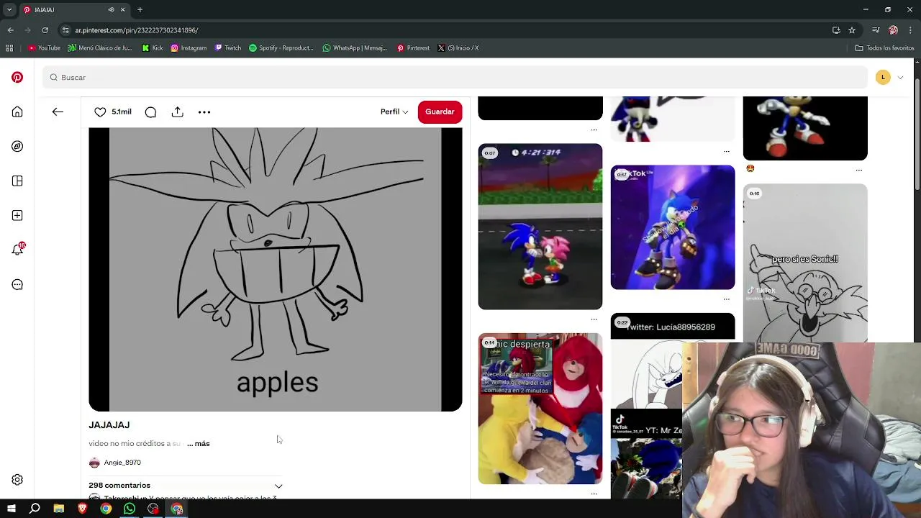The width and height of the screenshot is (921, 518).
Task: Click the Pinterest logo in the sidebar
Action: pyautogui.click(x=17, y=77)
